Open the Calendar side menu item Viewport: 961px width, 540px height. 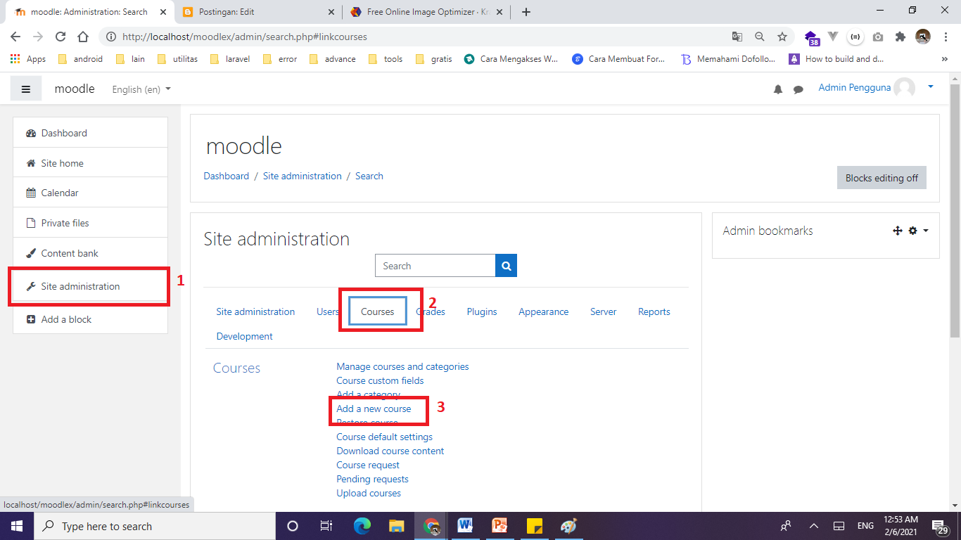[91, 193]
